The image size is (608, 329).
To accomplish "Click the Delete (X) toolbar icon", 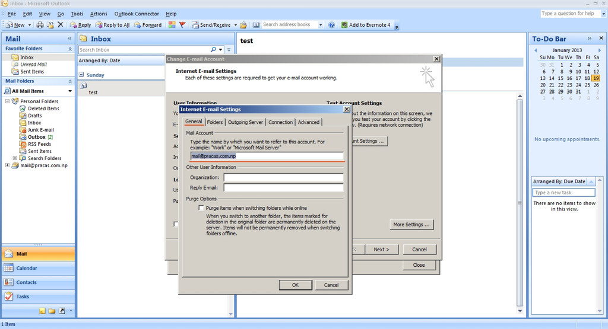I will point(61,25).
